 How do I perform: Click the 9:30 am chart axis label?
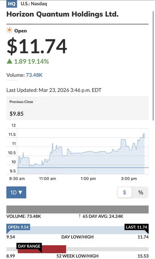(x=17, y=179)
